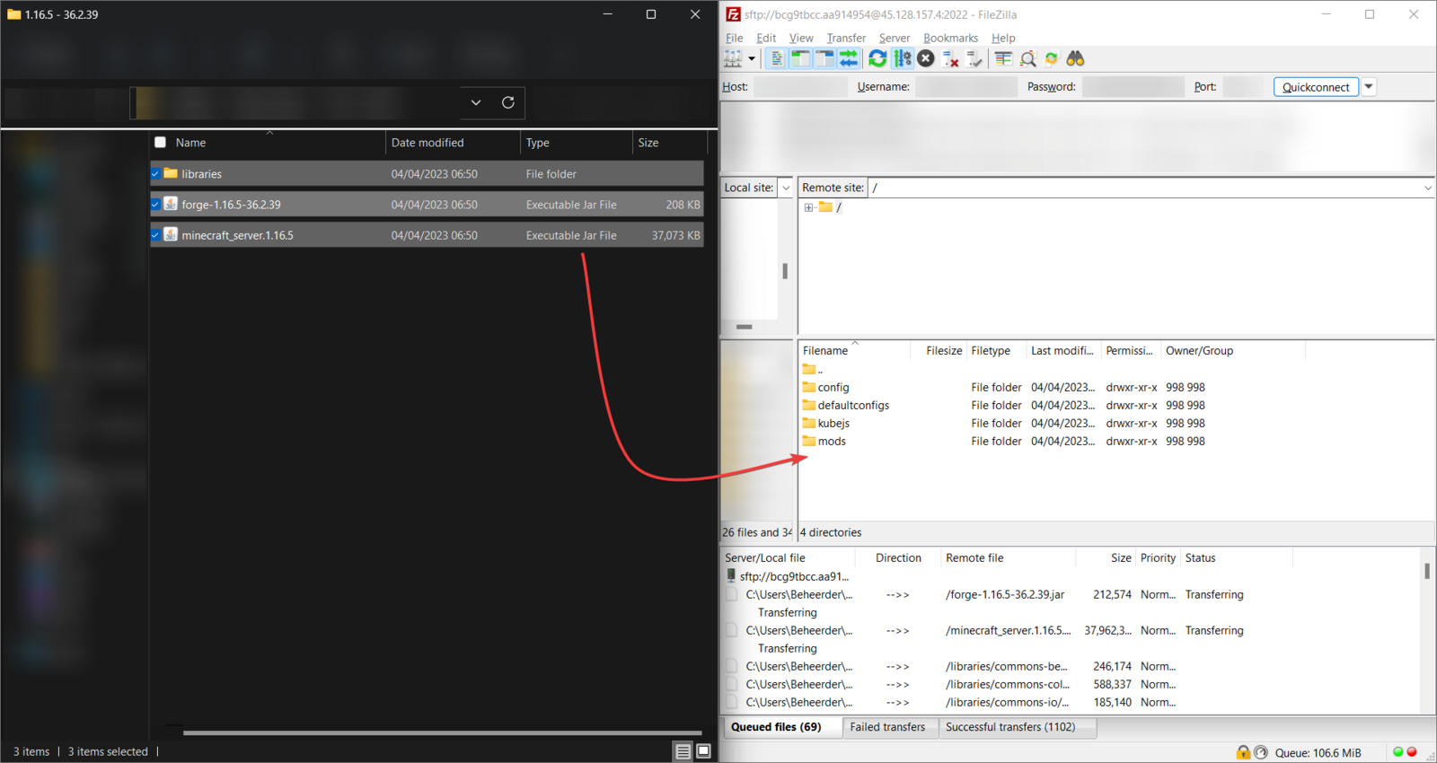Refresh file and folder lists in FileZilla
This screenshot has height=763, width=1437.
(x=877, y=59)
